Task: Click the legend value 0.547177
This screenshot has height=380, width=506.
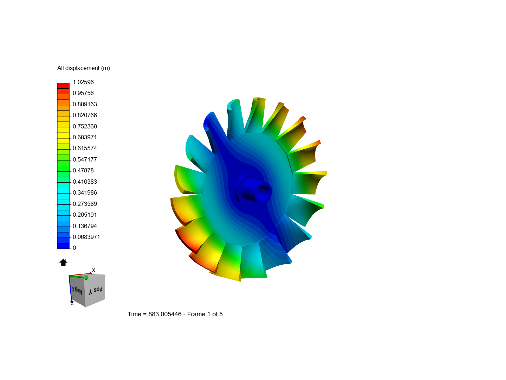Action: 85,159
